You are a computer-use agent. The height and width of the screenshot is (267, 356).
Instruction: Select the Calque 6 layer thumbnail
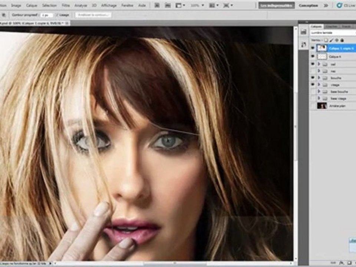(x=322, y=56)
